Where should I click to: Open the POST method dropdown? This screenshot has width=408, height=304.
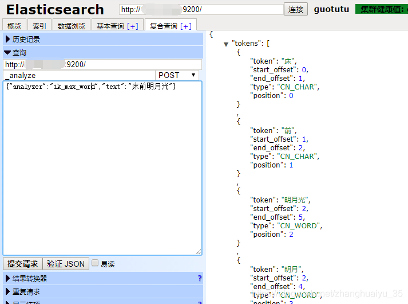[x=177, y=75]
